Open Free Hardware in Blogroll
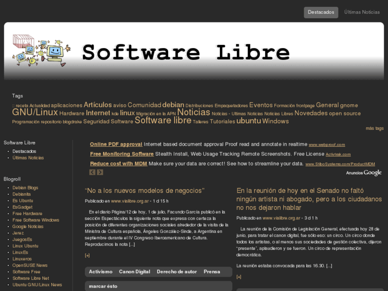The width and height of the screenshot is (388, 291). coord(27,214)
